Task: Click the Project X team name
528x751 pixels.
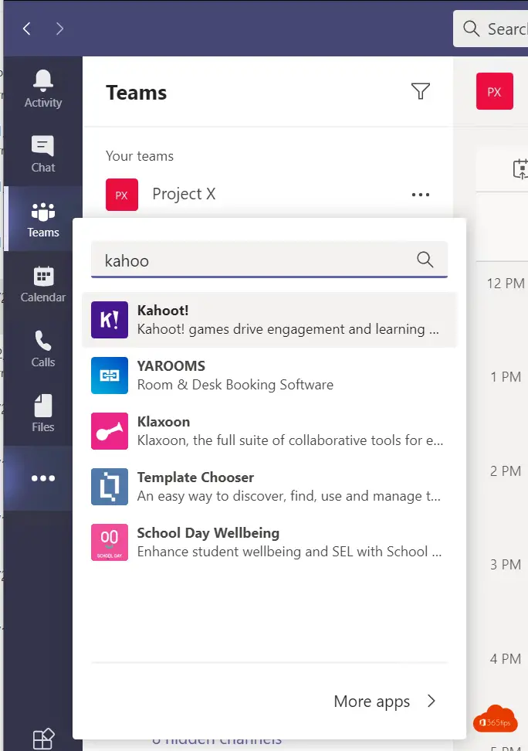Action: point(184,194)
